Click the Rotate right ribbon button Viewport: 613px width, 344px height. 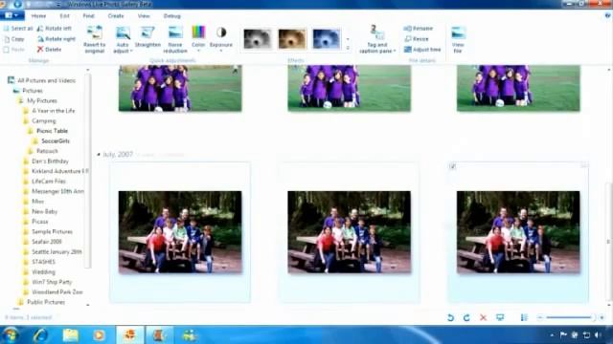pos(57,39)
